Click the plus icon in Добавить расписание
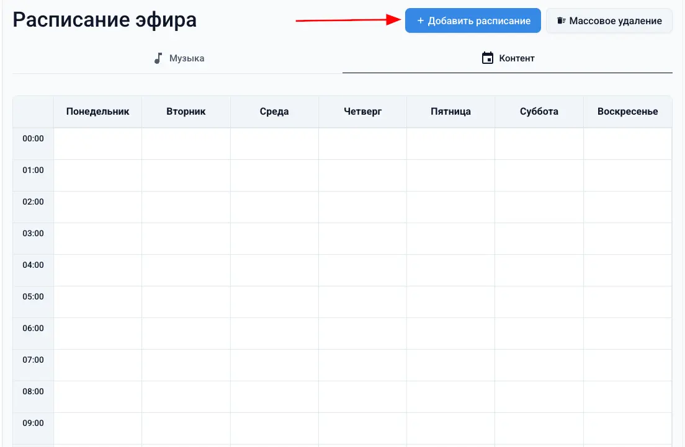The width and height of the screenshot is (685, 447). [x=421, y=20]
